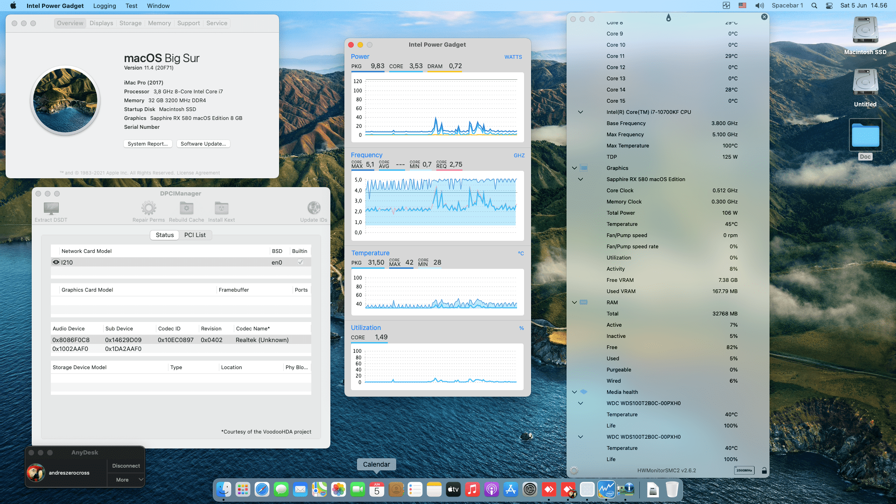Open Control Center in menu bar
Viewport: 896px width, 504px height.
point(829,6)
